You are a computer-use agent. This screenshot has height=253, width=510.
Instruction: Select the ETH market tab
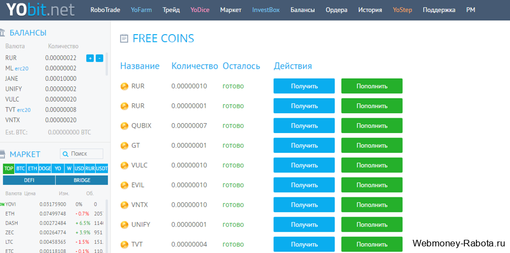(x=32, y=169)
